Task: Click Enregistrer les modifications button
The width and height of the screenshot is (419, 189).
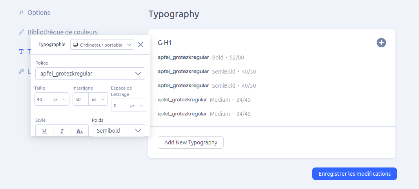Action: coord(354,174)
